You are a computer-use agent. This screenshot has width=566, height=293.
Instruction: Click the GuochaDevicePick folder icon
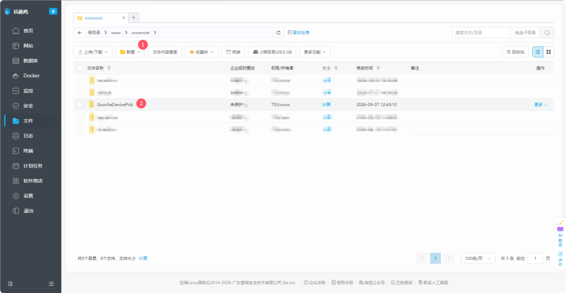tap(92, 104)
